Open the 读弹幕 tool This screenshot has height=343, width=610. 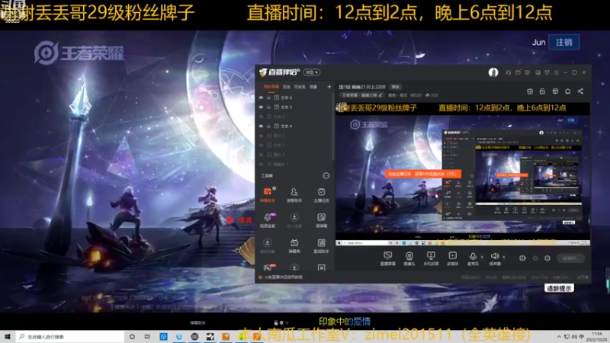[321, 220]
